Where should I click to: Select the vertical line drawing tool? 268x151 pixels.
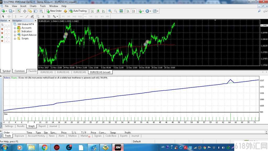click(15, 17)
